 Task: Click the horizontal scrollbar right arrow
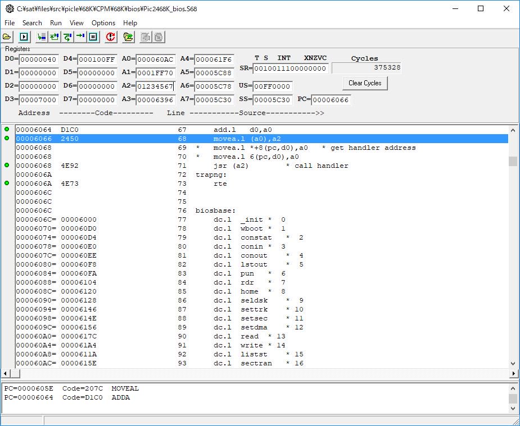pyautogui.click(x=514, y=374)
